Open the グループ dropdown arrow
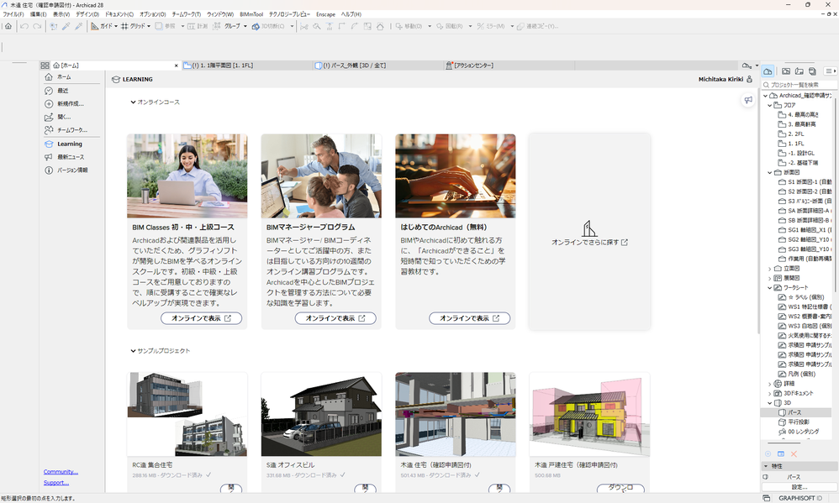 coord(245,26)
